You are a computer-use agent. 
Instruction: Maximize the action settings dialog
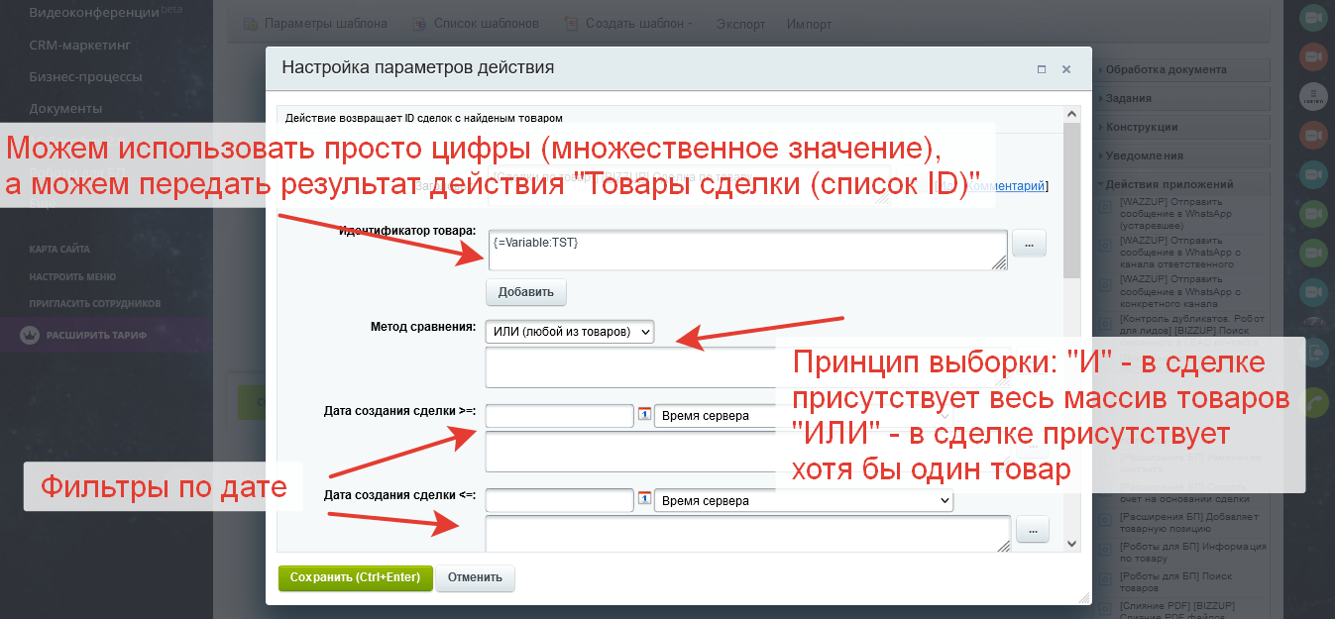(1042, 69)
